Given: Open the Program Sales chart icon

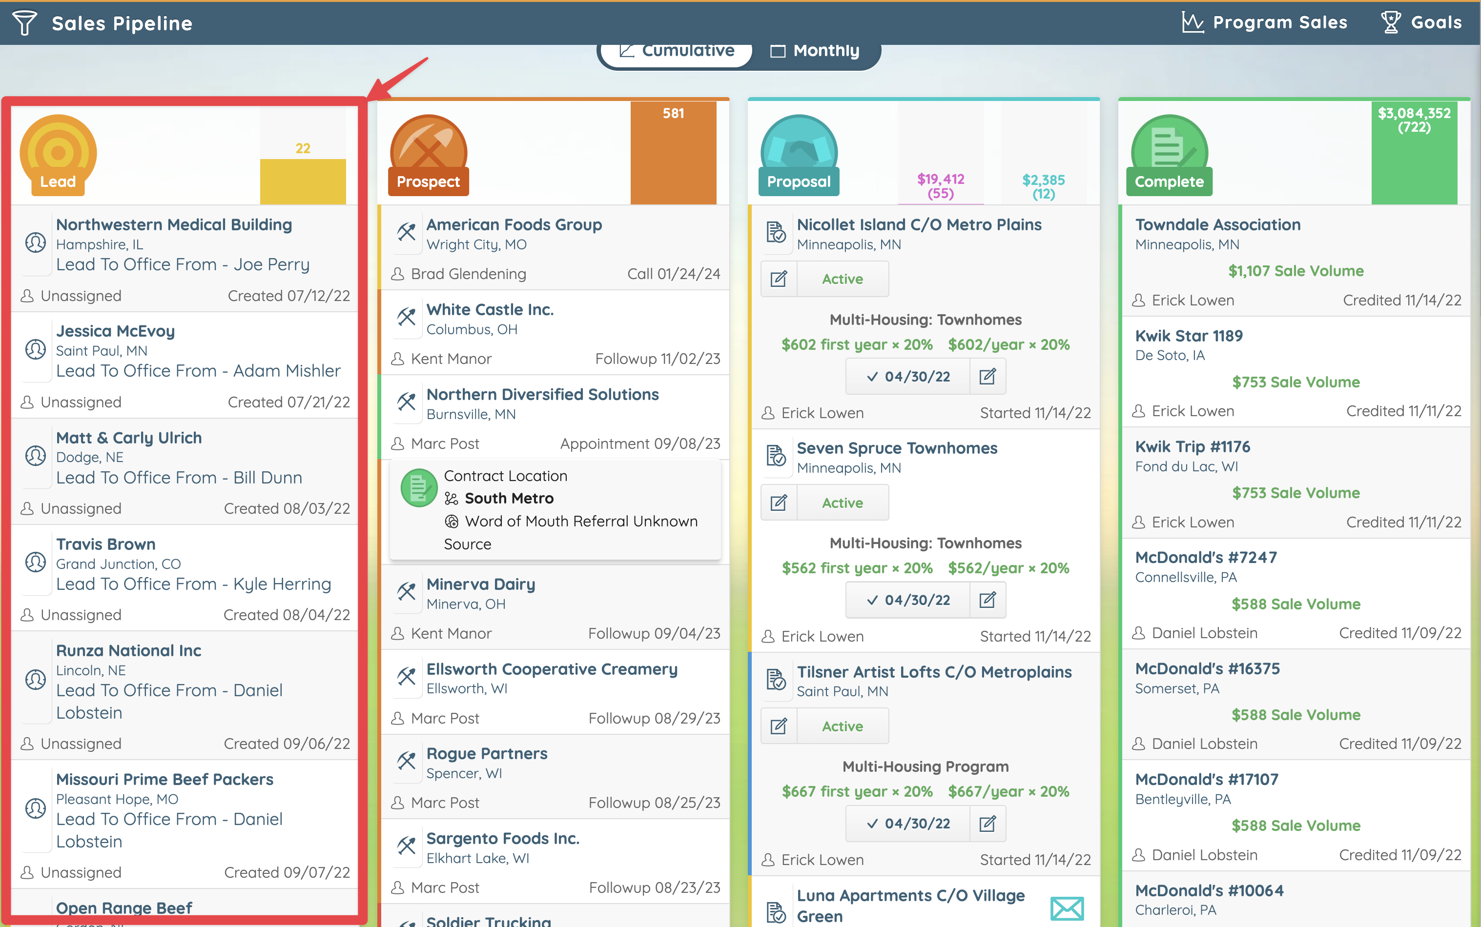Looking at the screenshot, I should pos(1193,22).
